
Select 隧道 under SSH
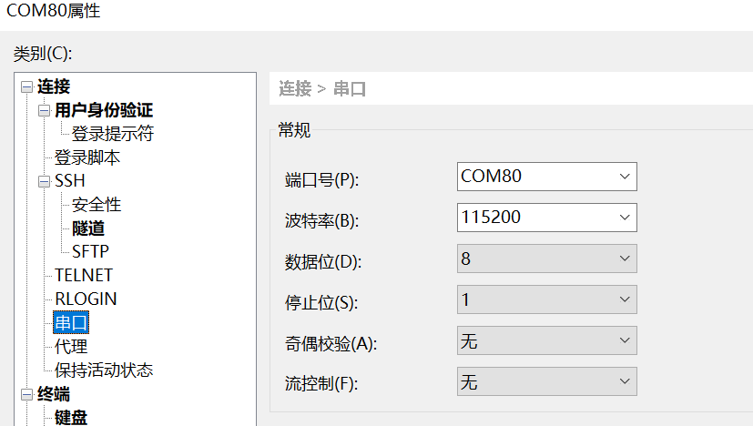pyautogui.click(x=88, y=228)
